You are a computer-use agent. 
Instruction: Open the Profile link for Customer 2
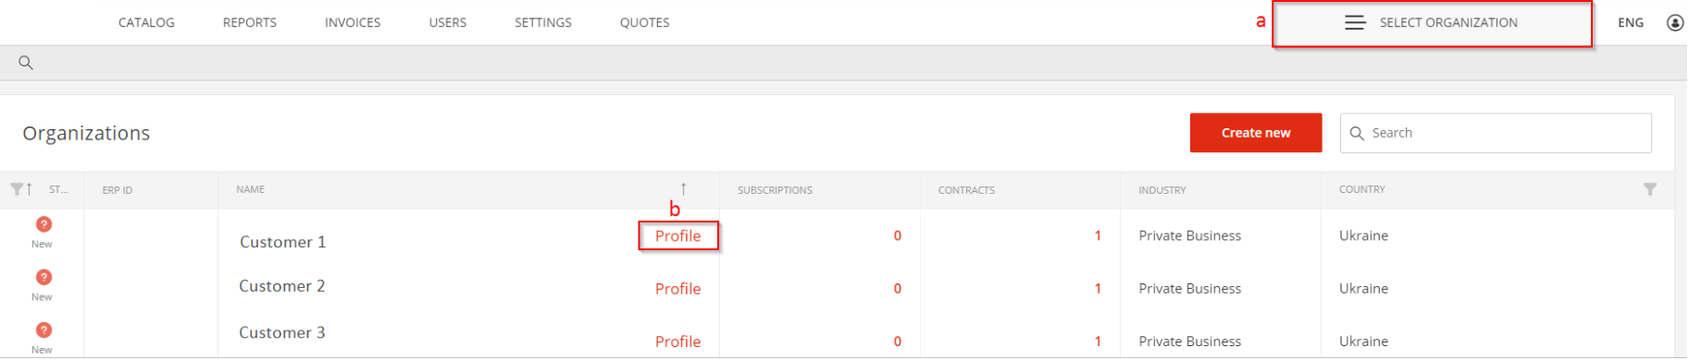coord(678,289)
